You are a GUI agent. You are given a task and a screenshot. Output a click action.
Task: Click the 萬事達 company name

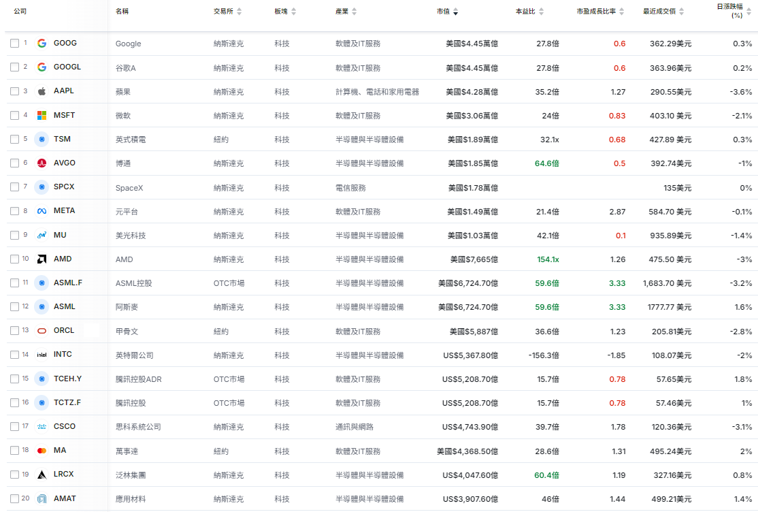point(127,451)
